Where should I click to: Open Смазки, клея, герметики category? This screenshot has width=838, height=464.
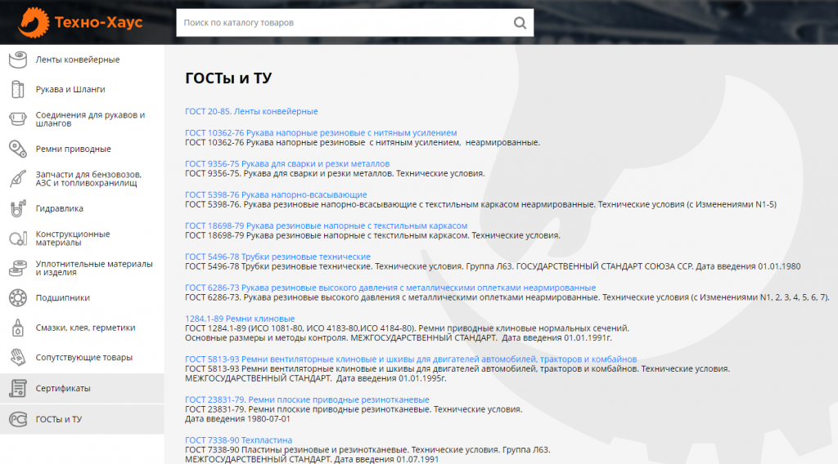(x=85, y=328)
